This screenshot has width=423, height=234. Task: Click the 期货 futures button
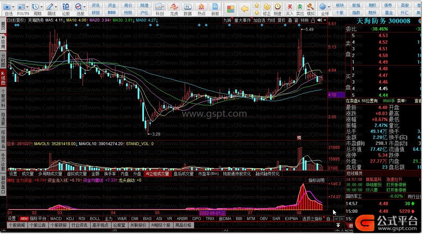tap(373, 13)
